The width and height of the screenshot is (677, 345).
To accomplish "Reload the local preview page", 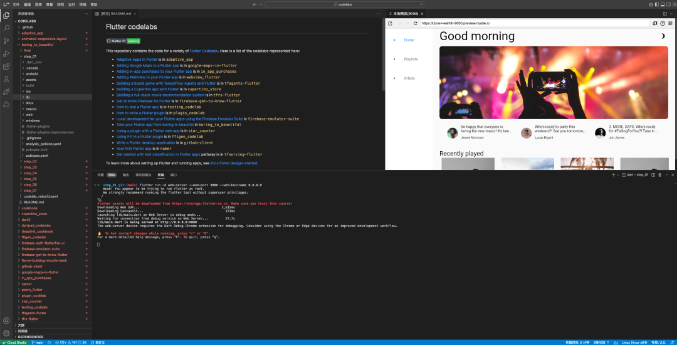I will coord(416,23).
